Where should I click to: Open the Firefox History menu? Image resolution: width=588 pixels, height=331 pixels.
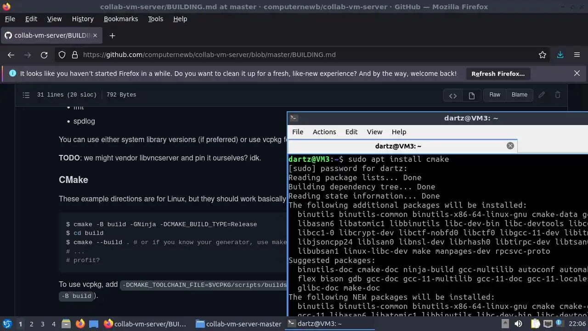pyautogui.click(x=83, y=19)
